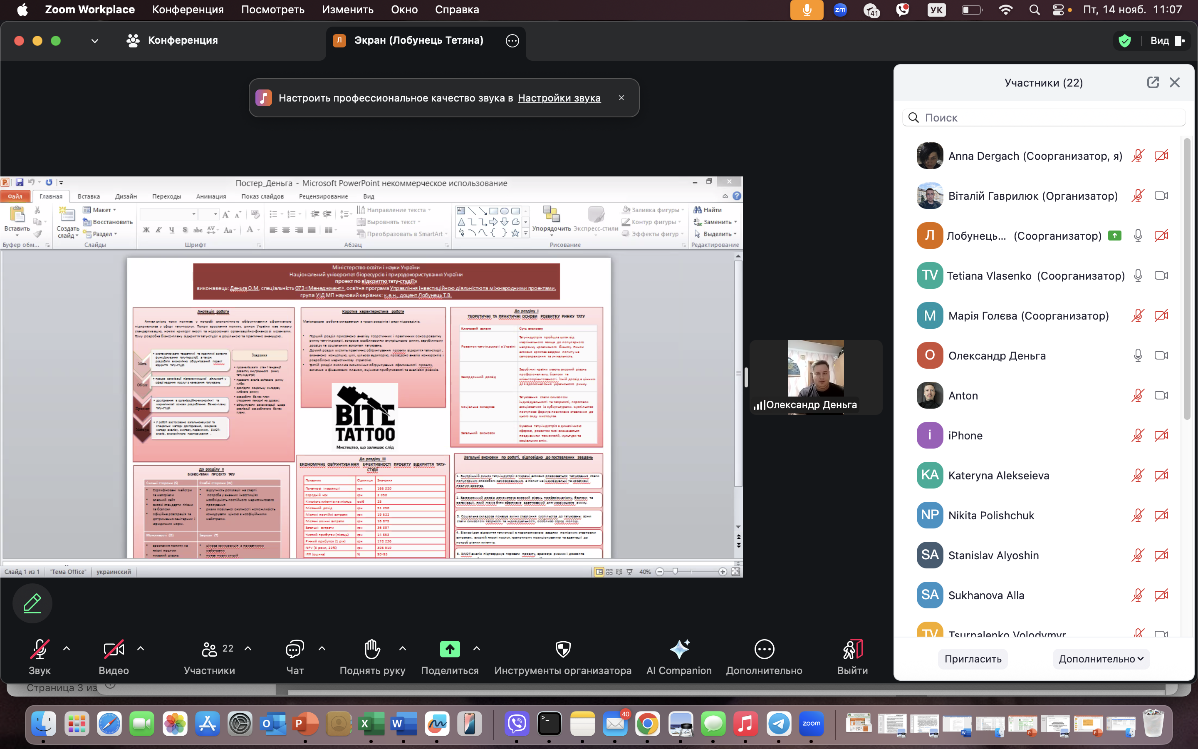Switch to the Экран (Лобунець Тетяна) tab
The image size is (1198, 749).
[x=418, y=40]
